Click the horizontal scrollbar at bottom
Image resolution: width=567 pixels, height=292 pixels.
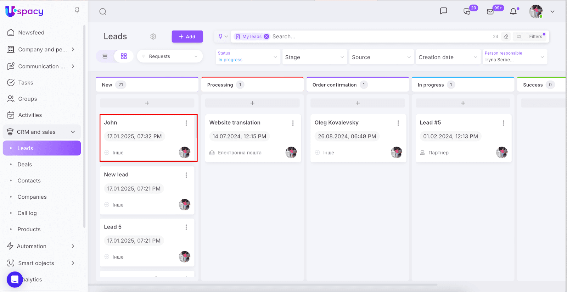[x=262, y=285]
